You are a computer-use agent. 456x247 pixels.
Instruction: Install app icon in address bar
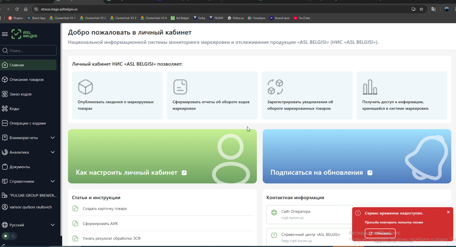coord(413,9)
